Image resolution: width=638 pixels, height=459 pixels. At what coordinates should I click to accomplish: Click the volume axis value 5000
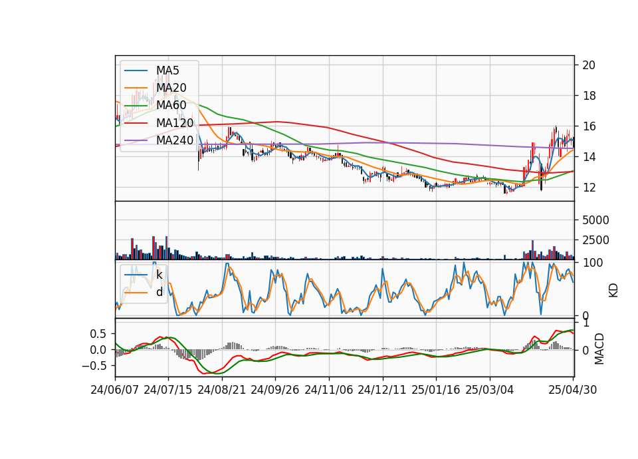click(595, 220)
